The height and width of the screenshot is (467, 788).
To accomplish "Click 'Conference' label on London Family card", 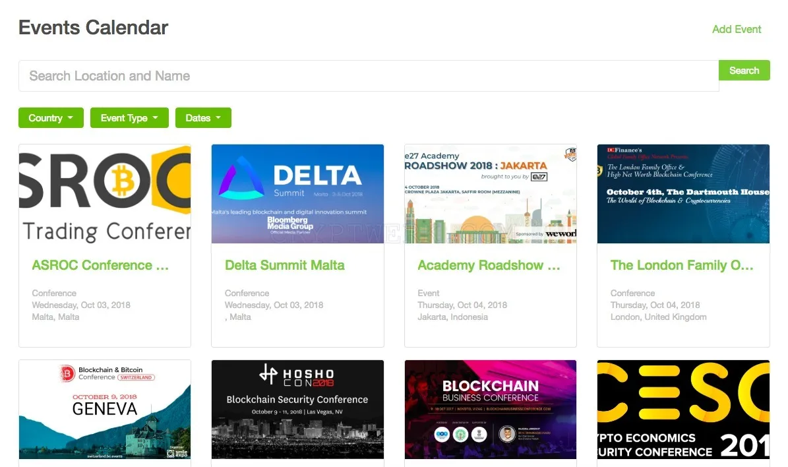I will (x=632, y=293).
